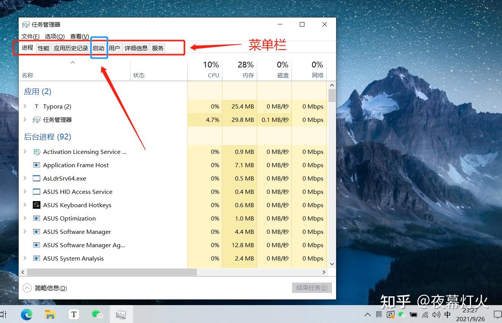This screenshot has width=502, height=323.
Task: Click the ASUS Software Manager icon
Action: (37, 232)
